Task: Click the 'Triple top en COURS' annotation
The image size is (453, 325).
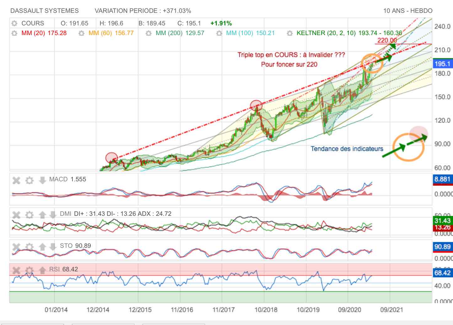Action: click(291, 55)
